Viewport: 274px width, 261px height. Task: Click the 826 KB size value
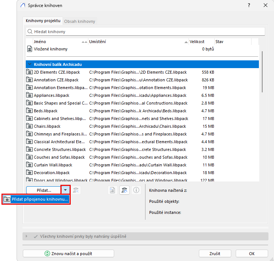208,80
